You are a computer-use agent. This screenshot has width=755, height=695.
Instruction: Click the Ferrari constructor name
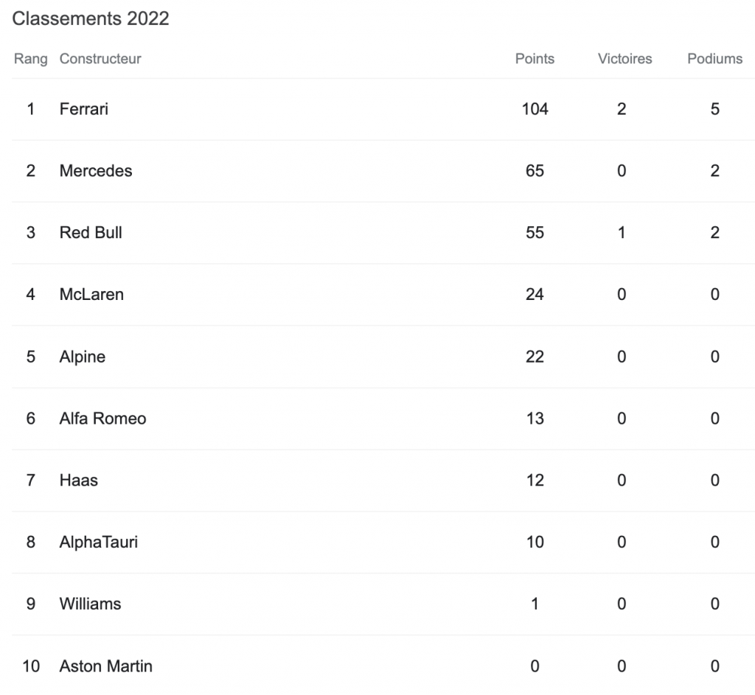coord(84,109)
